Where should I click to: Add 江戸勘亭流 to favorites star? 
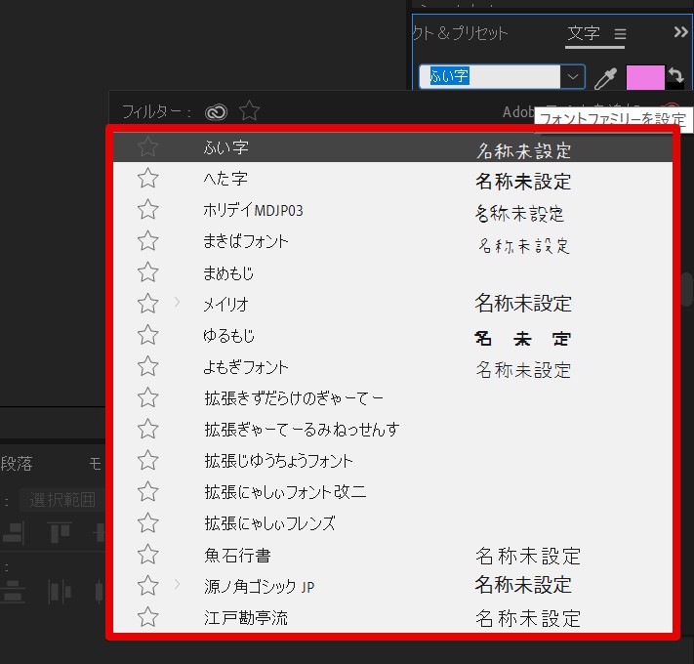click(x=147, y=617)
